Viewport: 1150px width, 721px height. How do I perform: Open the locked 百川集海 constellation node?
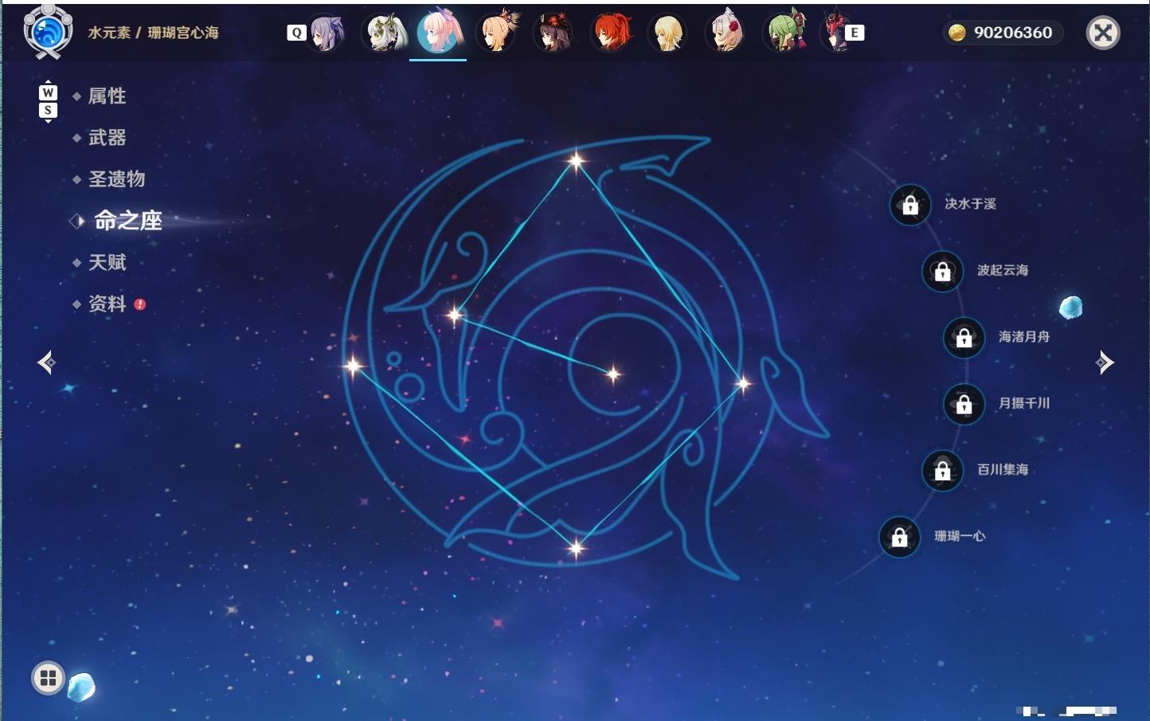(x=942, y=470)
